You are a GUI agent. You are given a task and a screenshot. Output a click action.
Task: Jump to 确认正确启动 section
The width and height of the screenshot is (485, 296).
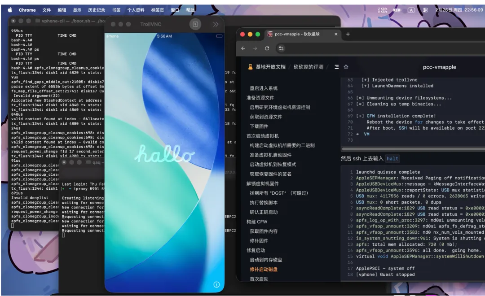(x=264, y=212)
